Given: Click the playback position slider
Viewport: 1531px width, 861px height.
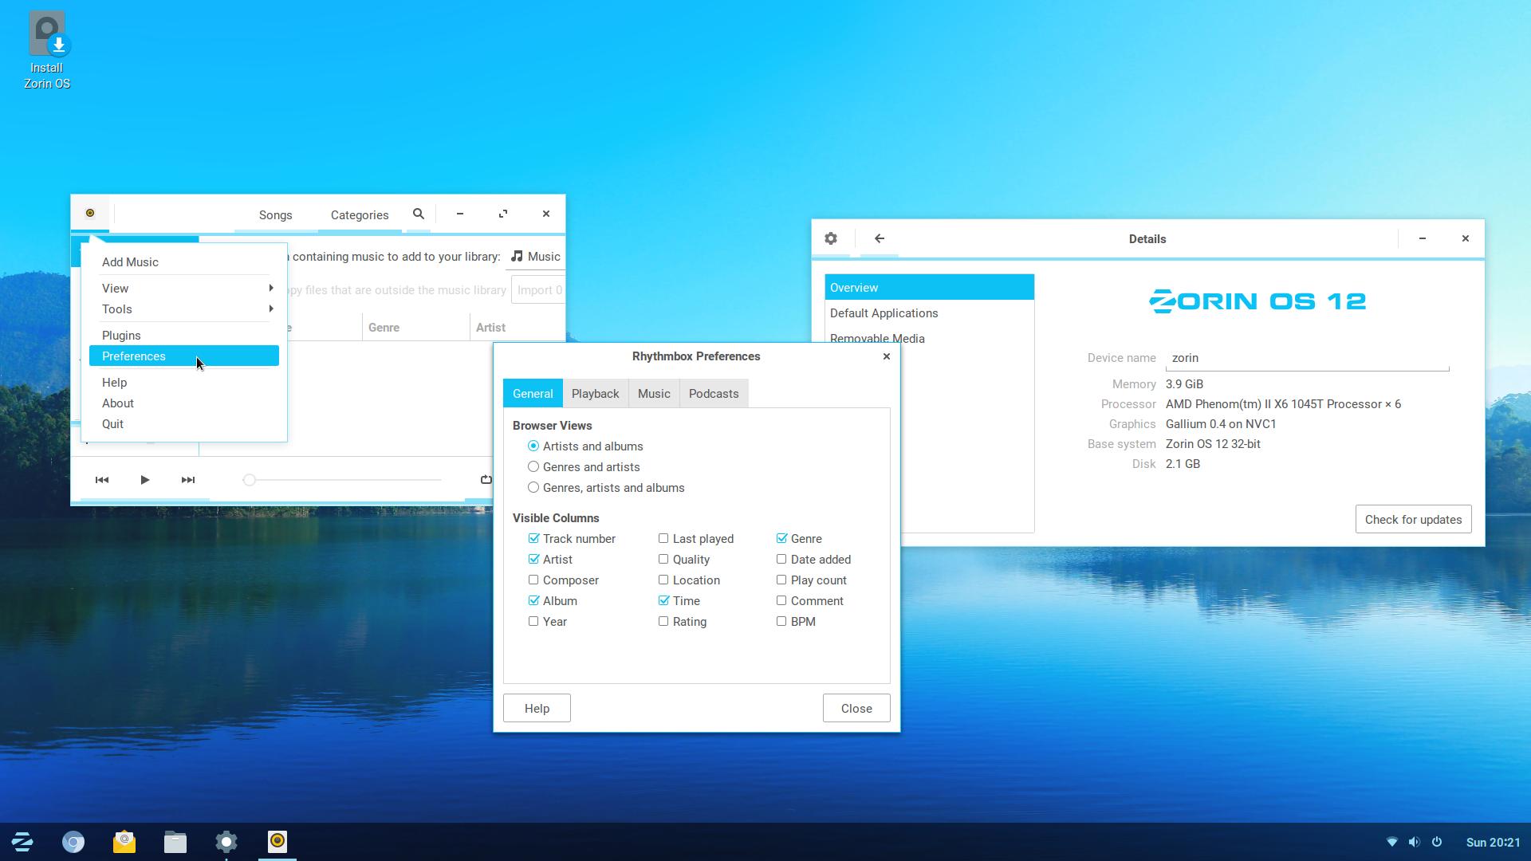Looking at the screenshot, I should pyautogui.click(x=343, y=480).
